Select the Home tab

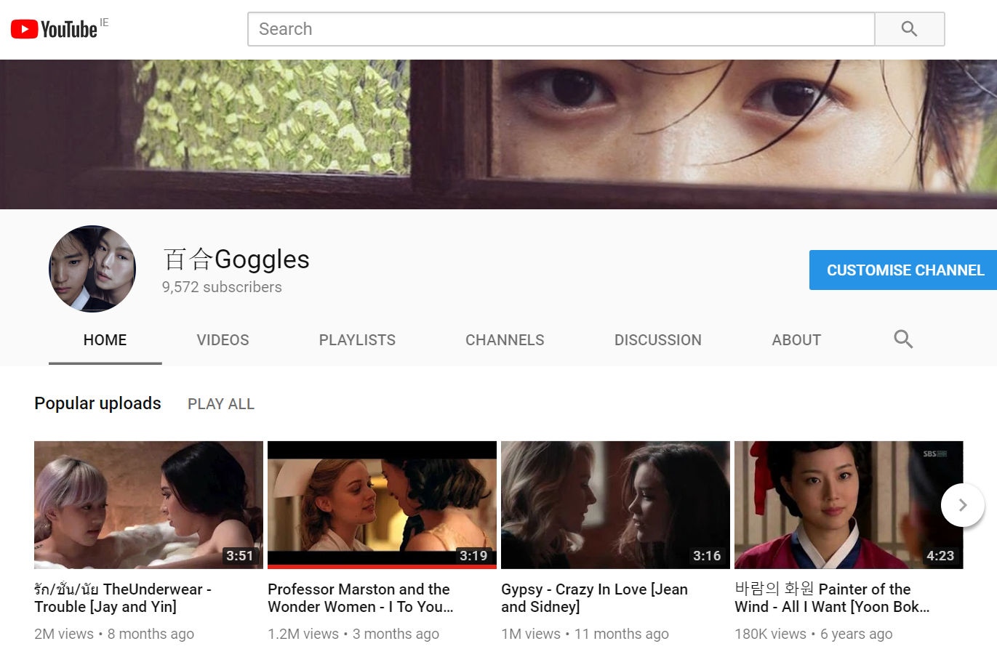point(105,340)
